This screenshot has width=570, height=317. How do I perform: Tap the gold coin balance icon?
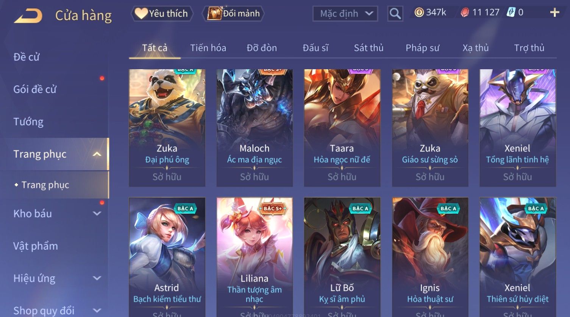coord(419,12)
